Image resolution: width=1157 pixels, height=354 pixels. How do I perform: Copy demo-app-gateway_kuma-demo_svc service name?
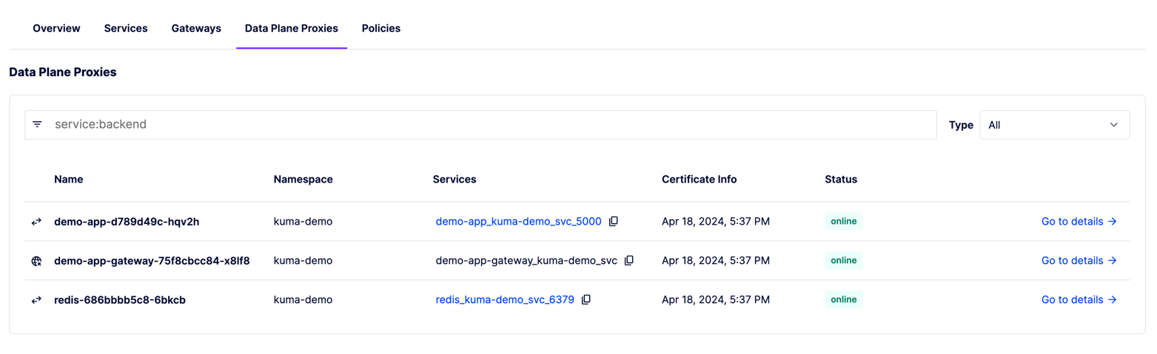(x=628, y=261)
